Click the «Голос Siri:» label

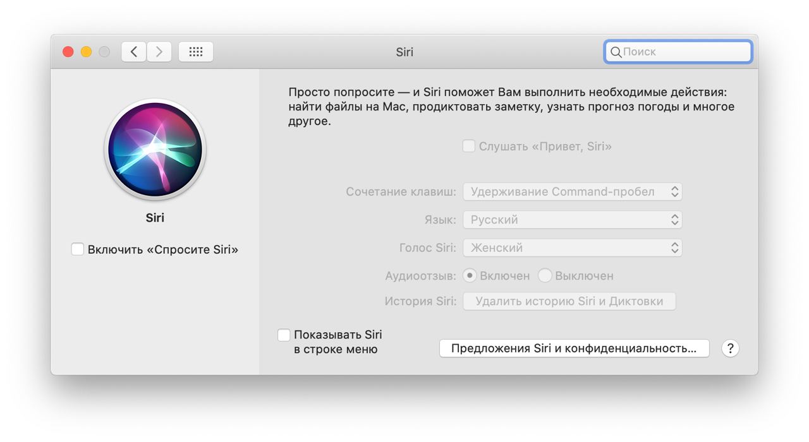(x=428, y=248)
